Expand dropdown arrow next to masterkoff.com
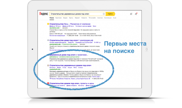Image resolution: width=182 pixels, height=108 pixels. click(x=61, y=69)
